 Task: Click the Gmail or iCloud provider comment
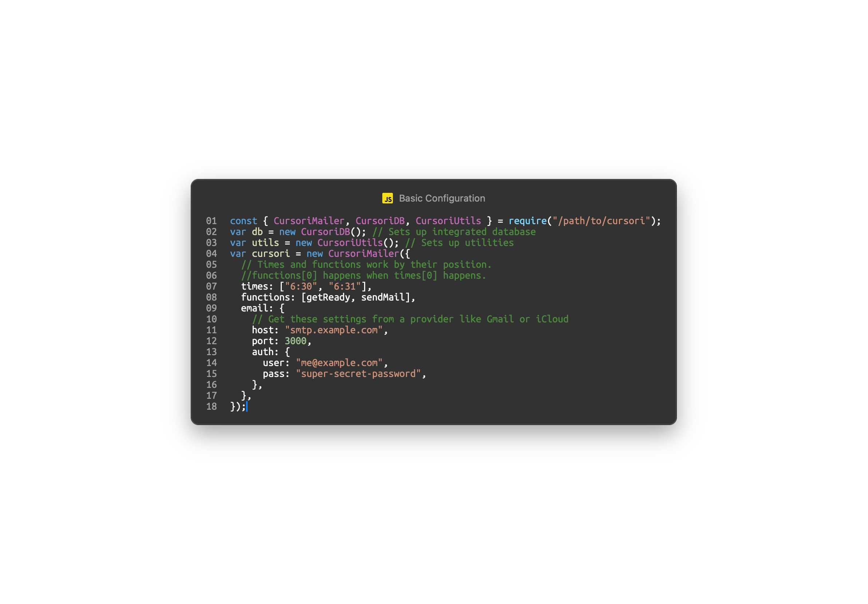pyautogui.click(x=410, y=319)
